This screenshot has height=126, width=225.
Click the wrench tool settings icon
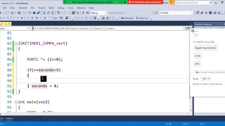pos(202,13)
